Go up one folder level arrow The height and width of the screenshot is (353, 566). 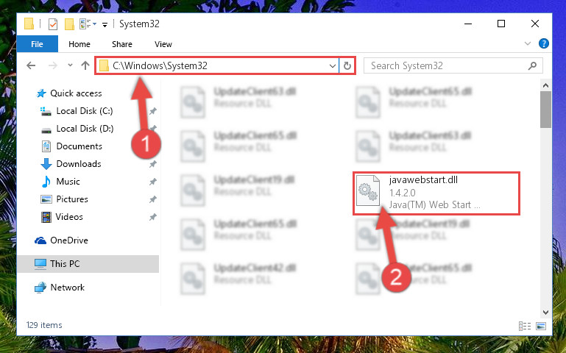[85, 65]
